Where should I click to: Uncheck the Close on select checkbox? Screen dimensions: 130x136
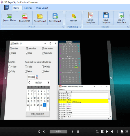point(43,49)
